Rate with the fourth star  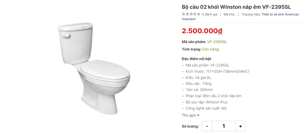pos(195,14)
